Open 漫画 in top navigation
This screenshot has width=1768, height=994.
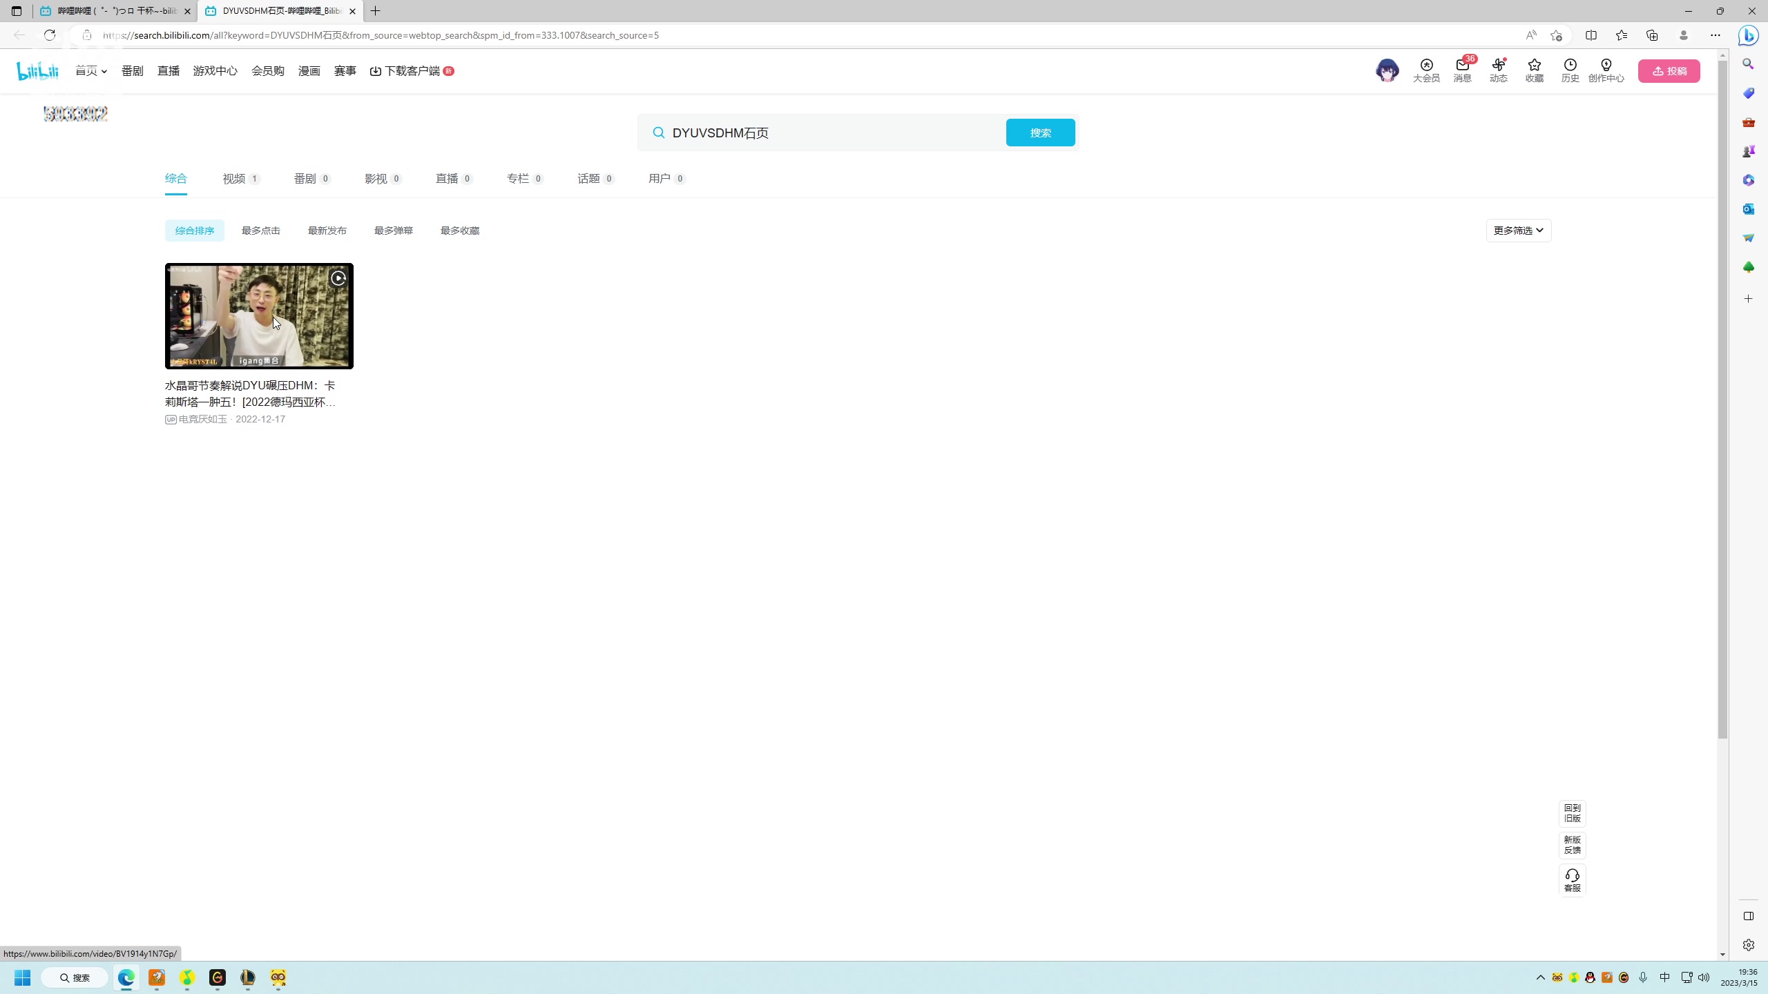tap(309, 70)
